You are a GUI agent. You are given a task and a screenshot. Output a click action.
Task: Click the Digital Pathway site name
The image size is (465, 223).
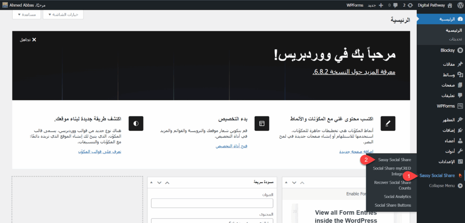431,5
